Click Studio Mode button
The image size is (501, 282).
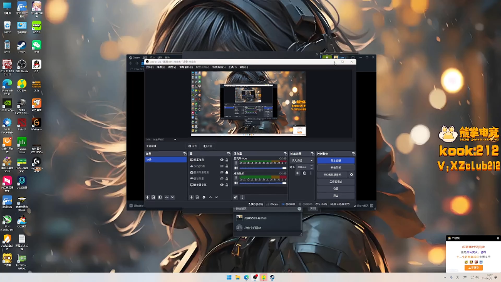click(x=336, y=182)
